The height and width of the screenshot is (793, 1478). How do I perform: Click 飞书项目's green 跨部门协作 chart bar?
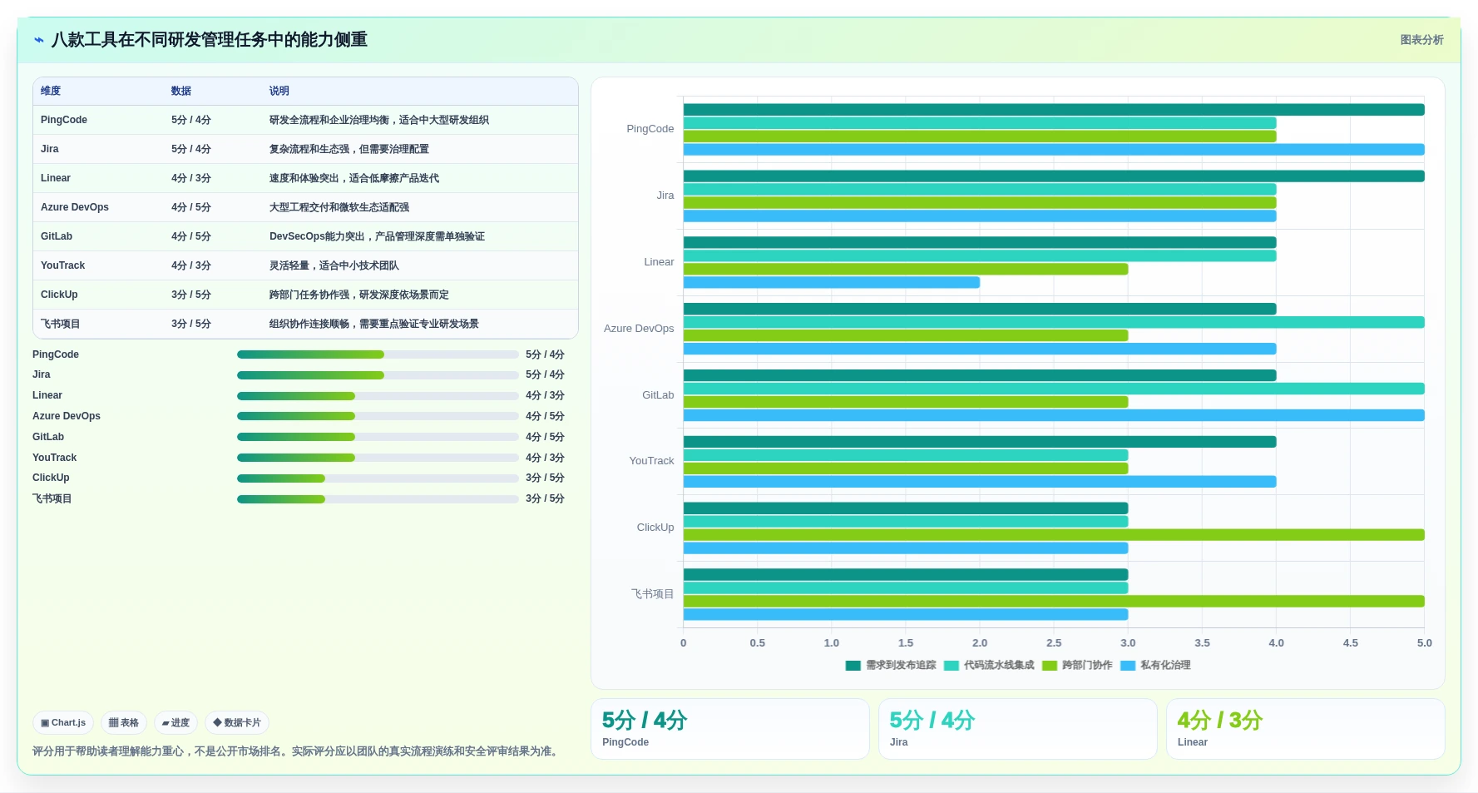click(1054, 602)
